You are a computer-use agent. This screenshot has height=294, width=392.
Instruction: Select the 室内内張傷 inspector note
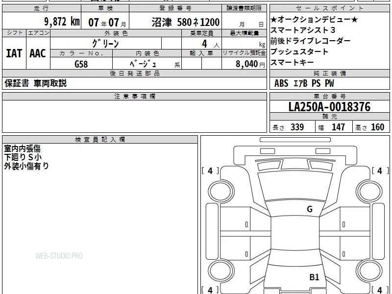(x=22, y=149)
